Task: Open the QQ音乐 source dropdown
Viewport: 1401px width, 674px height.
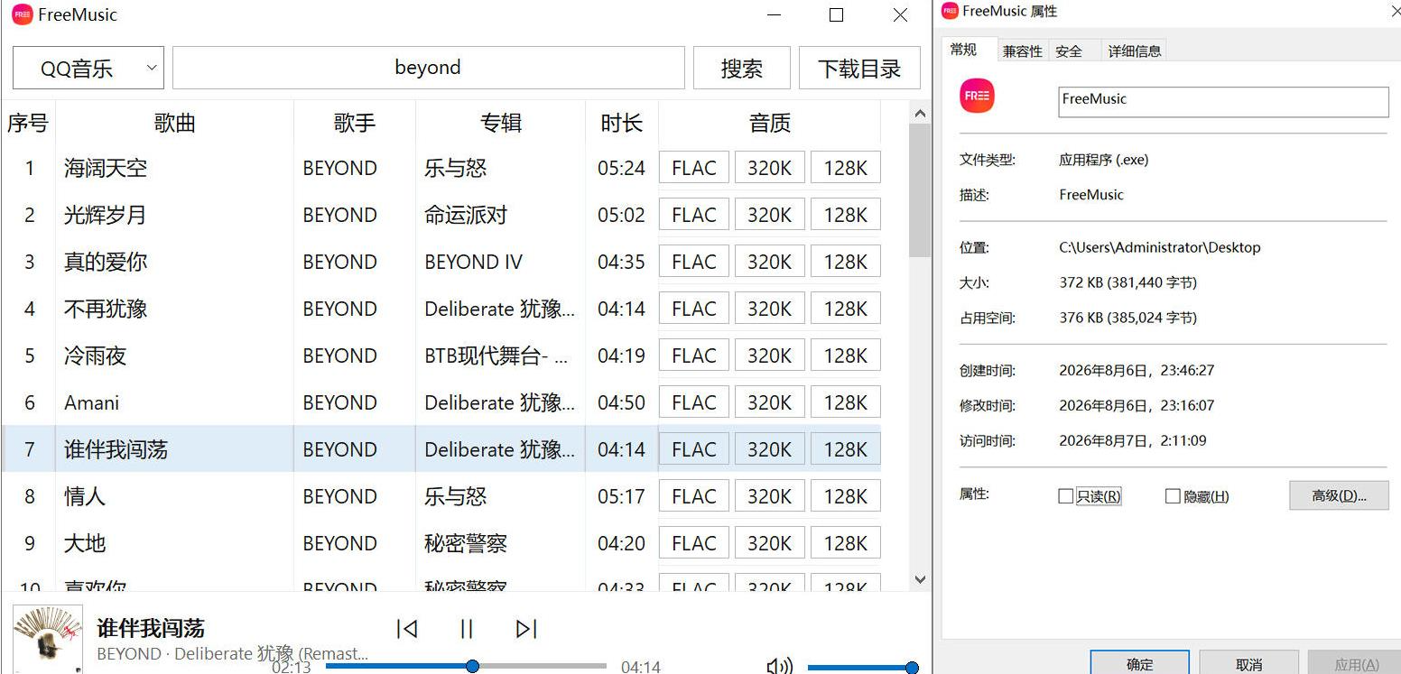Action: point(88,68)
